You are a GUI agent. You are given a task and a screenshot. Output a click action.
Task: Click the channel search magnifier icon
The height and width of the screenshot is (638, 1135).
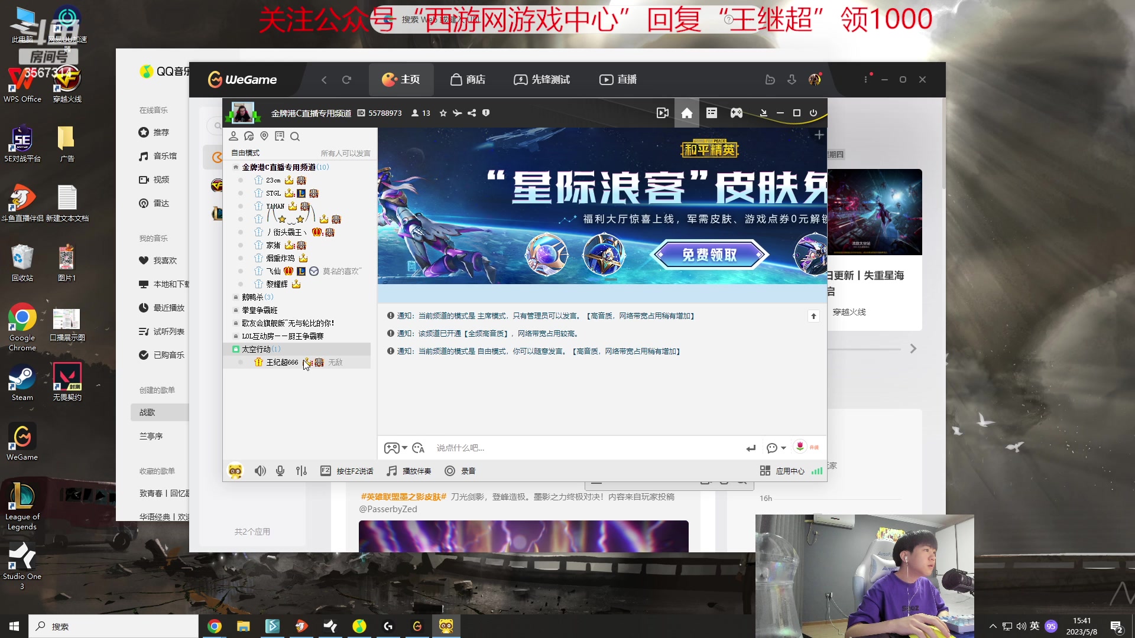coord(295,136)
